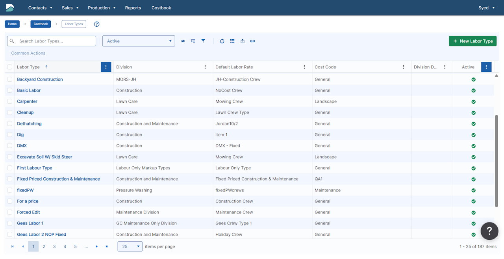Click the Search Labor Types field

pos(55,41)
